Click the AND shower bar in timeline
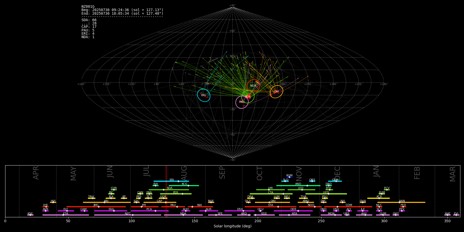 coord(298,186)
